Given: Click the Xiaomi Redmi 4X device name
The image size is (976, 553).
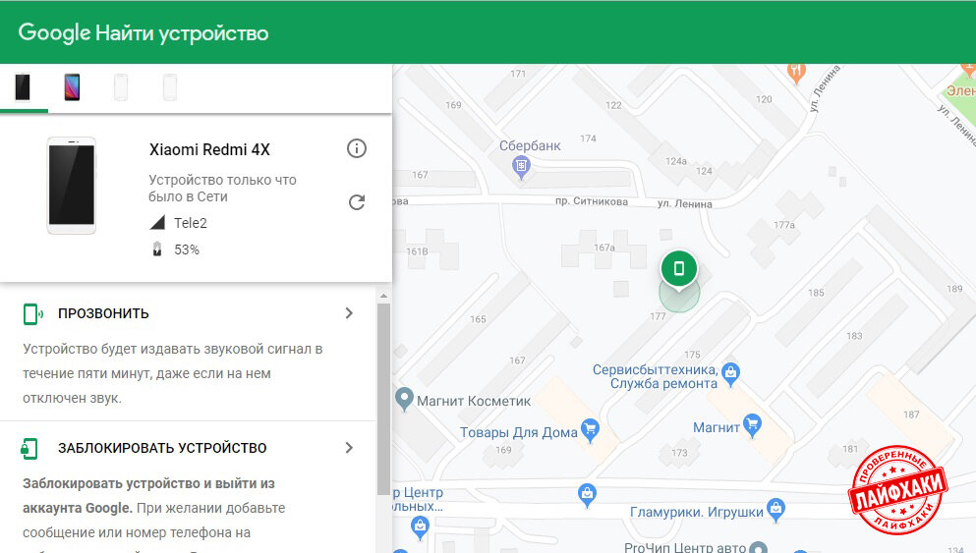Looking at the screenshot, I should [x=209, y=149].
